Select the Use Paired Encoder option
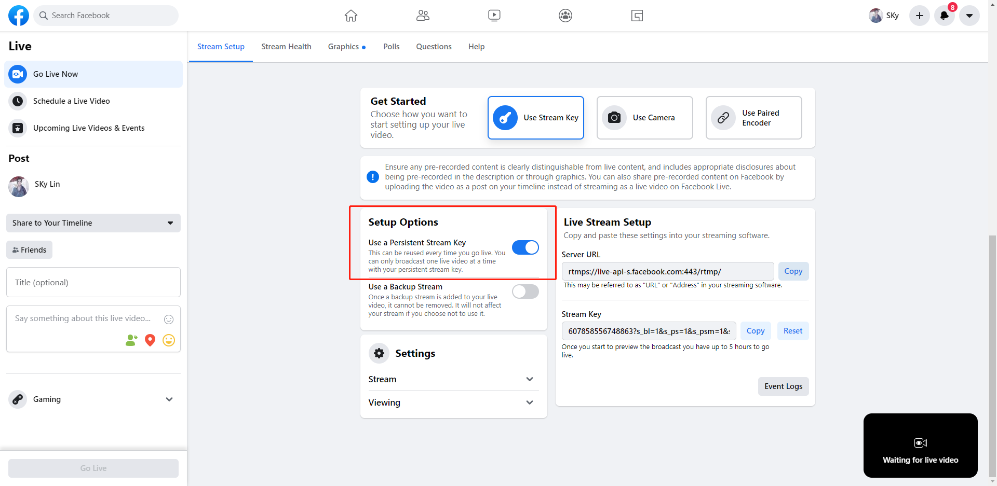Image resolution: width=997 pixels, height=486 pixels. (754, 118)
